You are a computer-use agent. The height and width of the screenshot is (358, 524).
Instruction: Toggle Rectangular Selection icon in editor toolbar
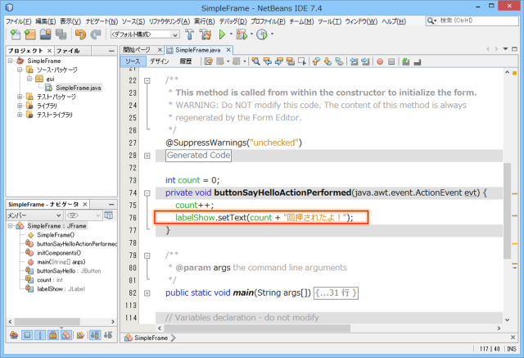coord(302,61)
